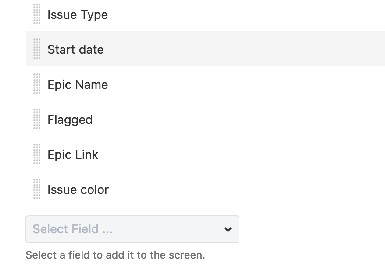Select the Epic Link field label

73,155
